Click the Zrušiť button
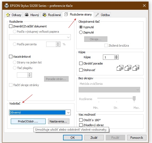This screenshot has width=152, height=143. pyautogui.click(x=94, y=137)
